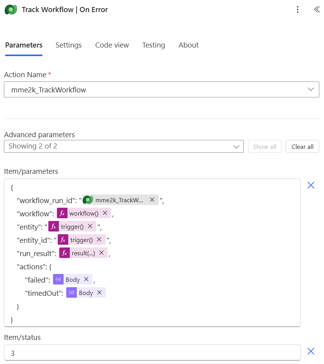Collapse the panel with double chevron icon
Viewport: 324px width, 364px height.
317,10
